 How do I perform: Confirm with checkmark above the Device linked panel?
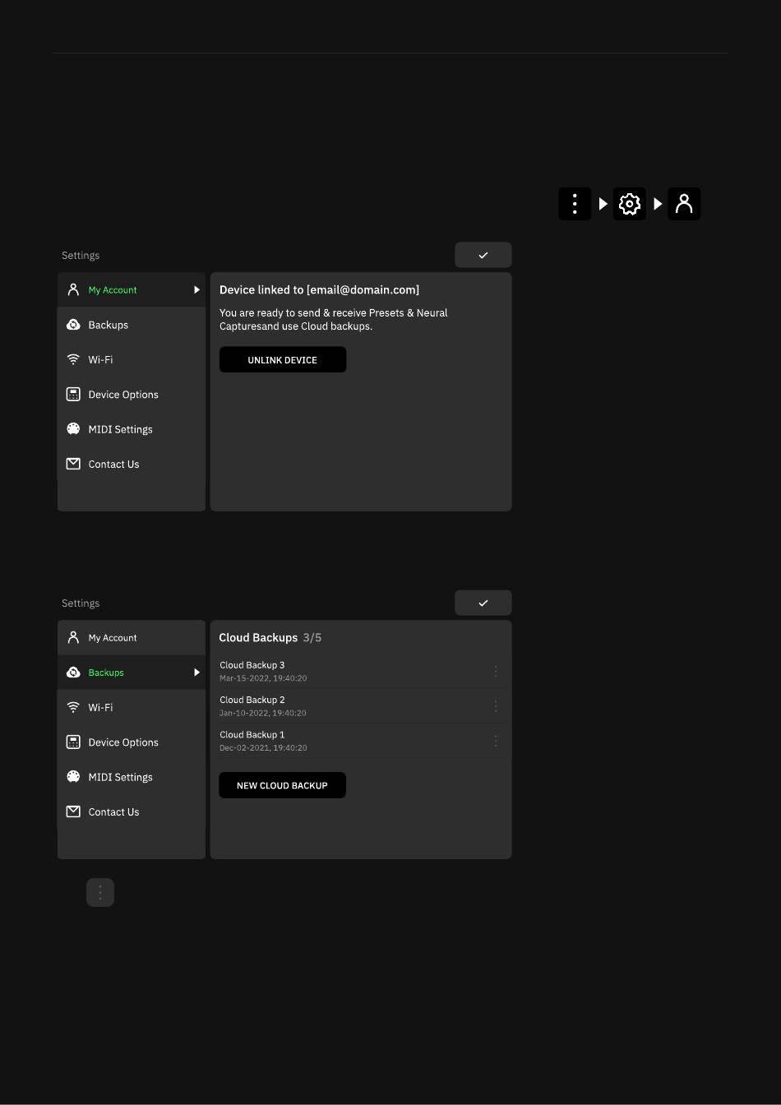coord(483,255)
